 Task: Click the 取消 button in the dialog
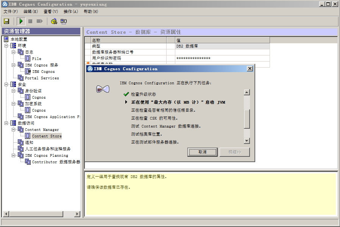point(202,152)
